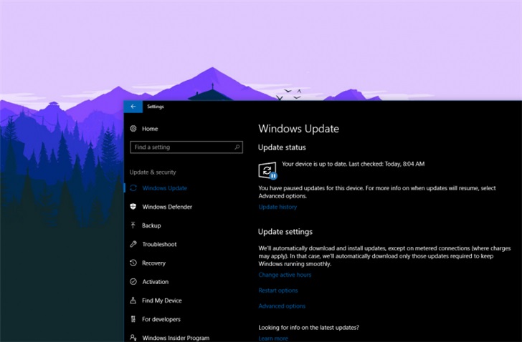
Task: Open the Update history link
Action: [277, 207]
